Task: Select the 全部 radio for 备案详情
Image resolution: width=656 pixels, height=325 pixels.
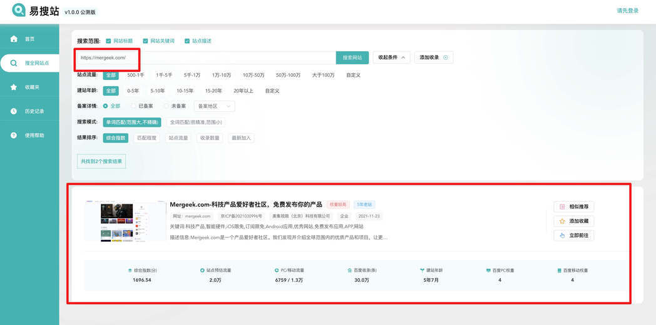Action: (x=105, y=106)
